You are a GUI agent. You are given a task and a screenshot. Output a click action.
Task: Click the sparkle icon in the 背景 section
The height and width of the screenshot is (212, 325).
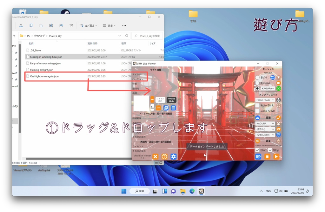[x=278, y=117]
